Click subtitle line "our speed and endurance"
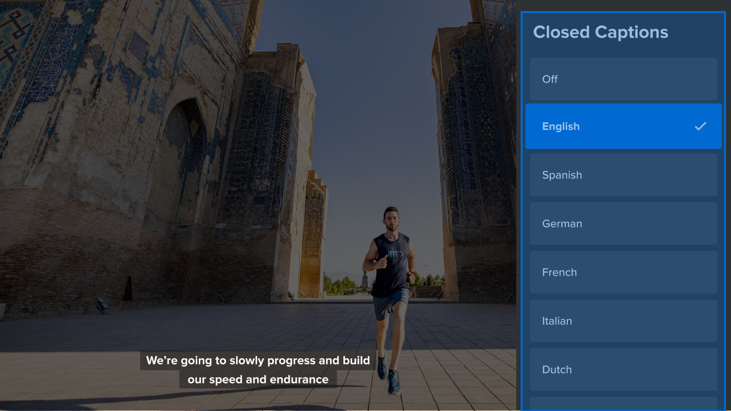 tap(258, 379)
